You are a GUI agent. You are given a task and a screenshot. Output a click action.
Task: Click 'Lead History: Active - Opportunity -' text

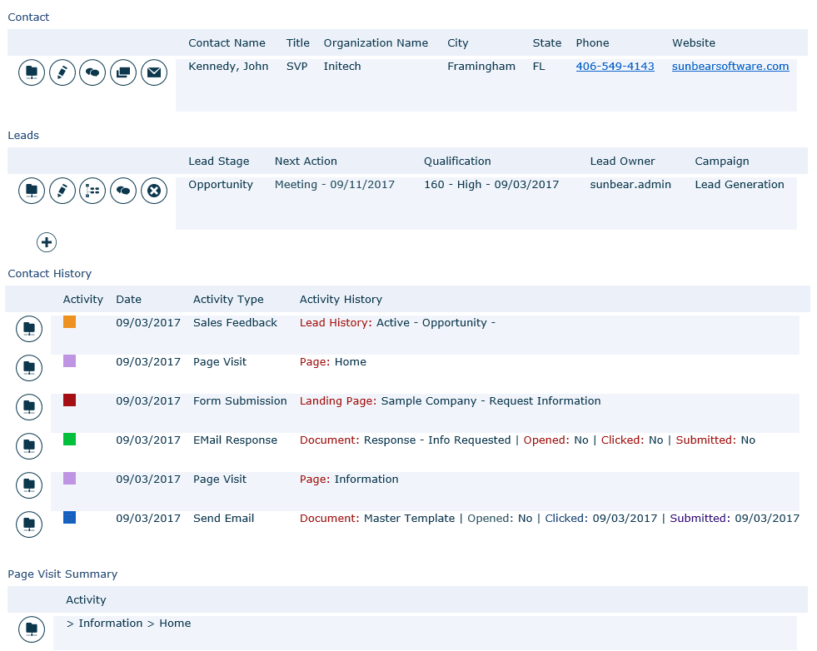(x=397, y=322)
